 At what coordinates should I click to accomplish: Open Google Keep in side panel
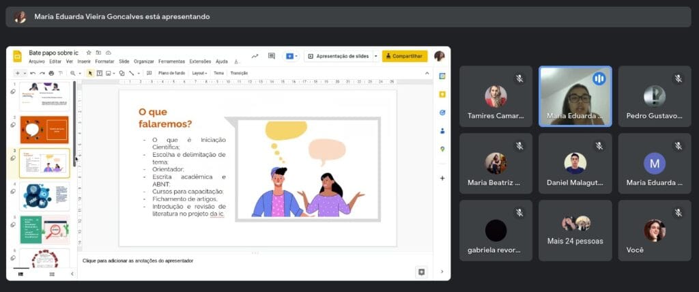[442, 94]
